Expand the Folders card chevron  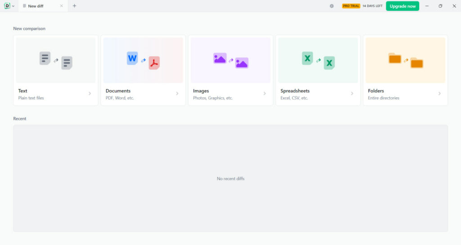[x=439, y=94]
